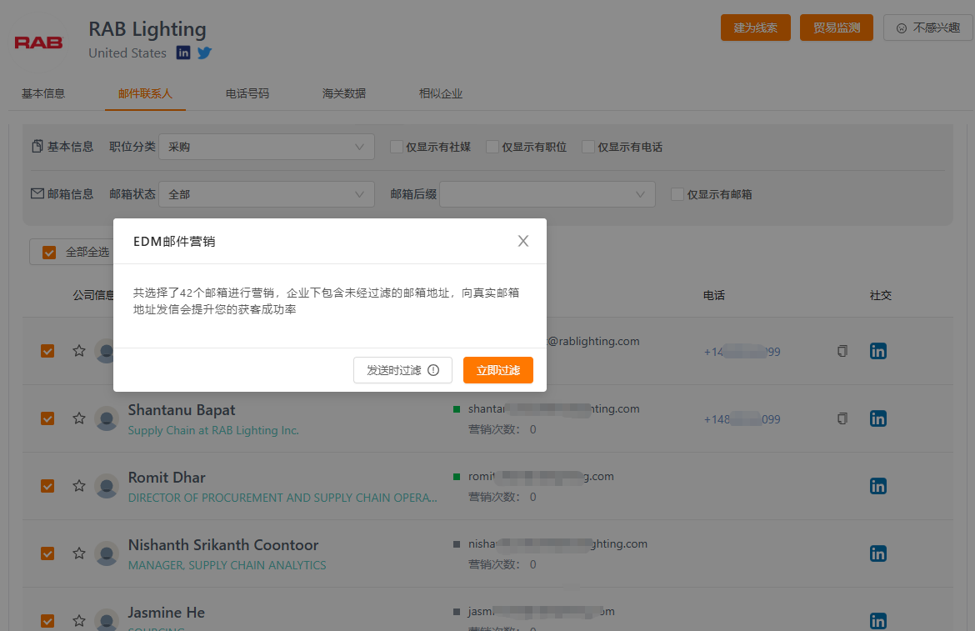Click MANAGER, SUPPLY CHAIN ANALYTICS title
The image size is (975, 631).
tap(227, 565)
